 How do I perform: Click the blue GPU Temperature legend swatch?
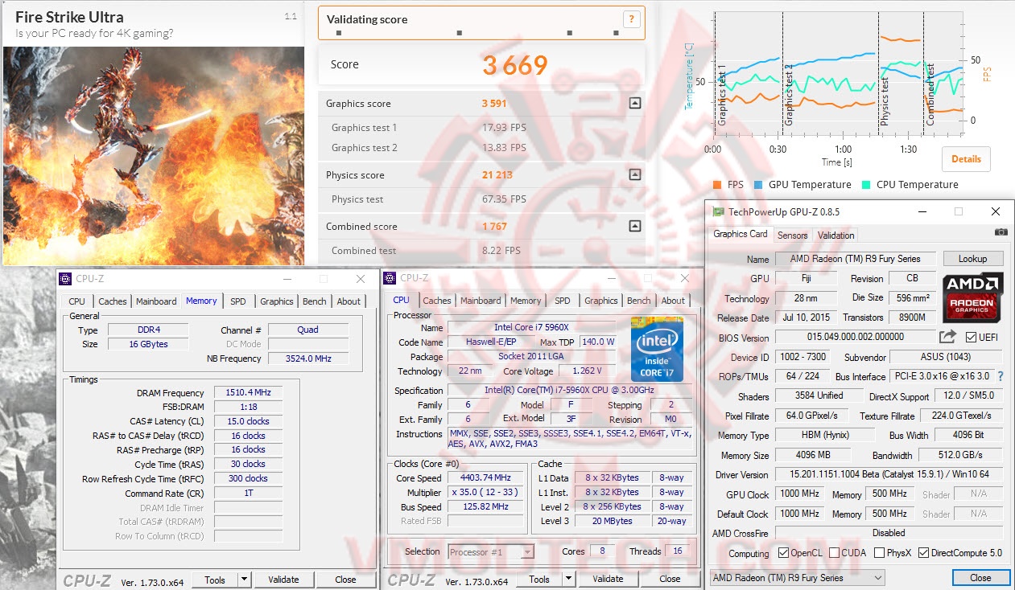pyautogui.click(x=758, y=185)
